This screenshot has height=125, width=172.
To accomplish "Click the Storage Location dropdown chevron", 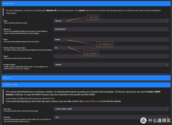I will (167, 65).
